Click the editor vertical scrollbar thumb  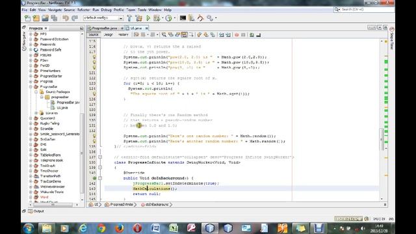click(382, 139)
